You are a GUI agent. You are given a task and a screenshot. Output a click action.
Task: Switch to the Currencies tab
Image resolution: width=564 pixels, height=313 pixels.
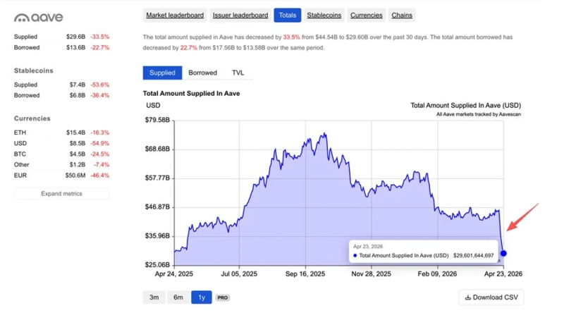(367, 15)
